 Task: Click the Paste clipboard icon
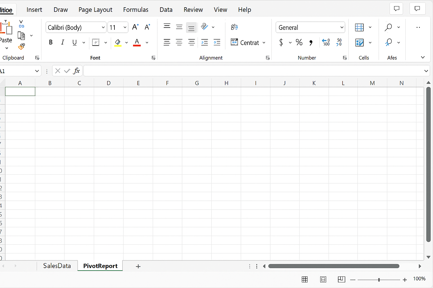[x=6, y=27]
